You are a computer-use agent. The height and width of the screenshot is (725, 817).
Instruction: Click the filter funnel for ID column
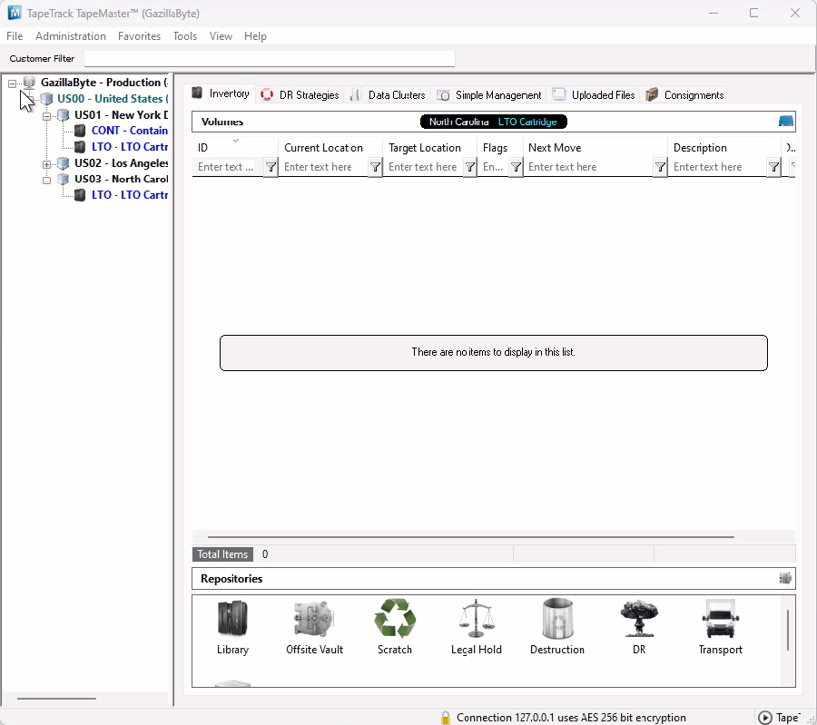(271, 167)
